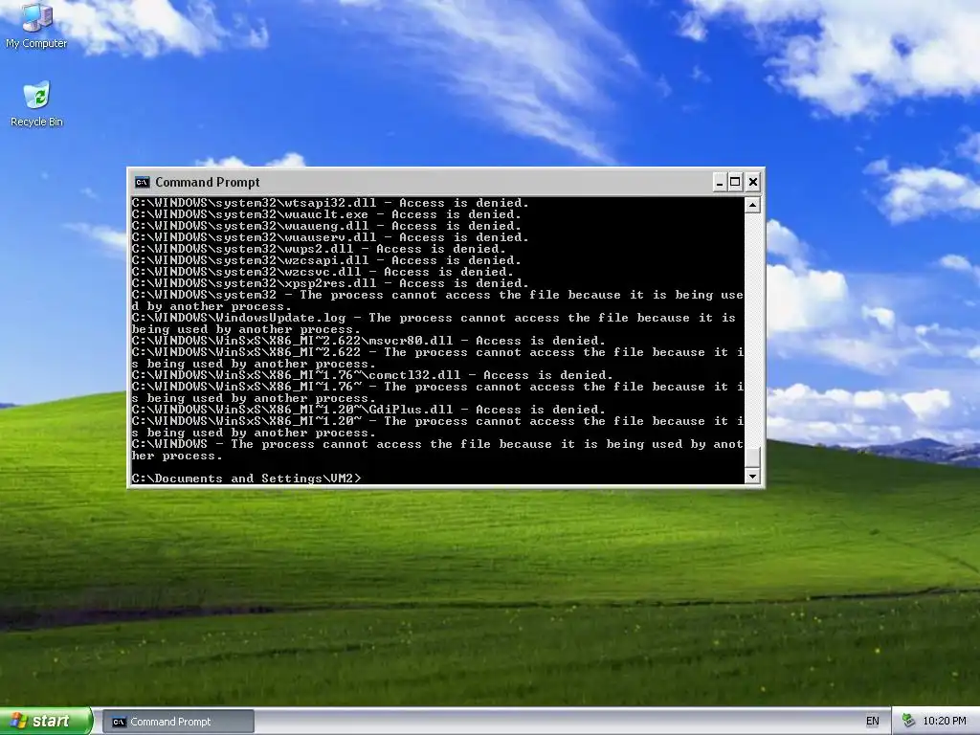980x735 pixels.
Task: Click the comctl32.dll access denied line
Action: 372,375
